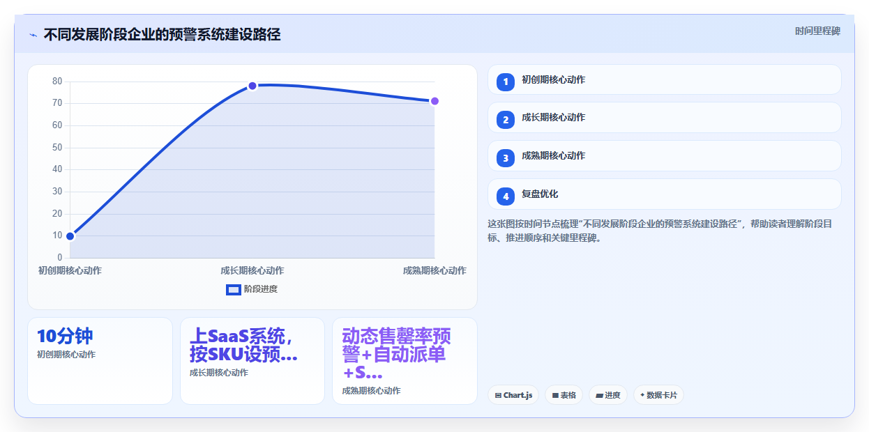Screen dimensions: 869x432
Task: Open the 复盘优化 milestone row
Action: click(x=665, y=194)
